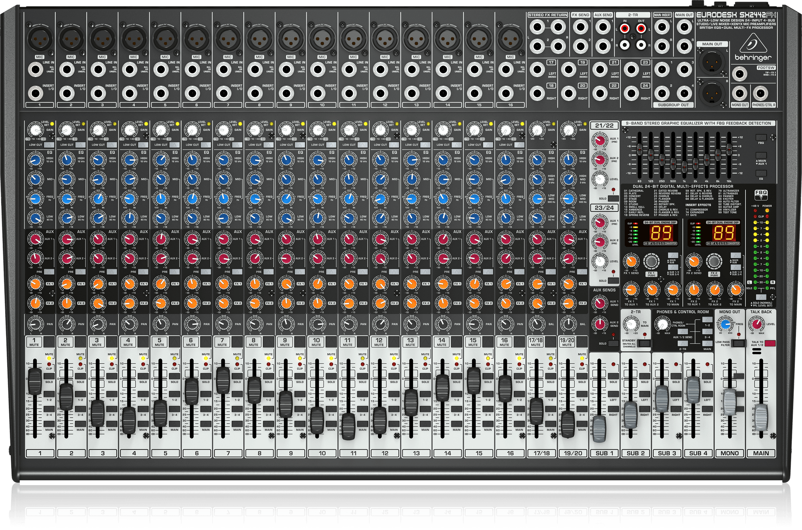Image resolution: width=802 pixels, height=530 pixels.
Task: Click the 2-TR TO MAIN knob
Action: [632, 324]
